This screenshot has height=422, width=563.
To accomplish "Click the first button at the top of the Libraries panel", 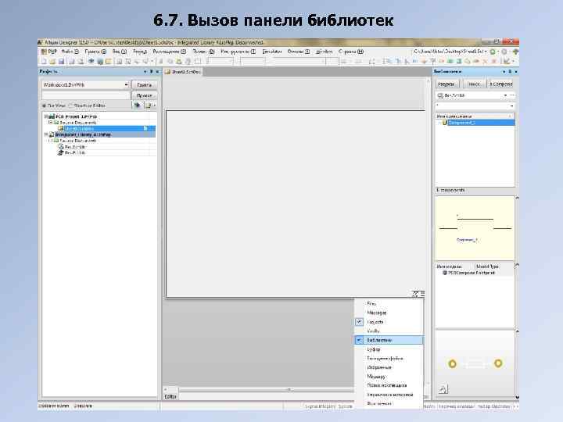I will 446,84.
